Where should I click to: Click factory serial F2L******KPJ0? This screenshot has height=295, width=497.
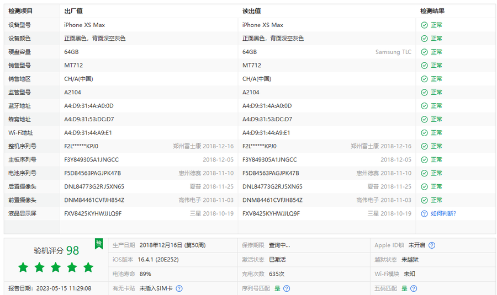tap(81, 146)
